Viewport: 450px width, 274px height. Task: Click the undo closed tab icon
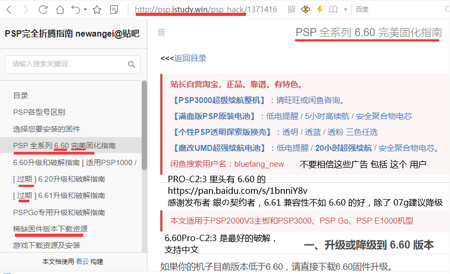click(x=76, y=10)
